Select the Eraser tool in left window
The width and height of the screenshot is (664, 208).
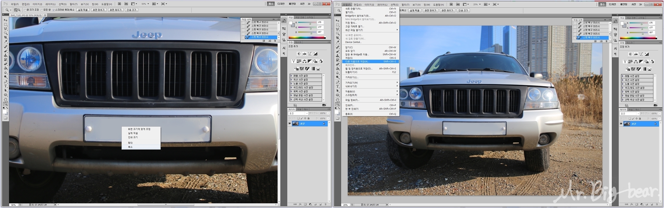click(x=5, y=64)
